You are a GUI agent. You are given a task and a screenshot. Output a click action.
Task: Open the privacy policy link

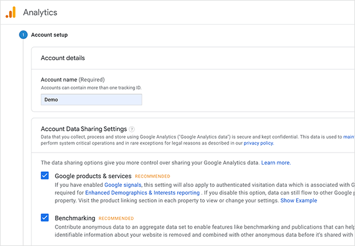pos(259,143)
